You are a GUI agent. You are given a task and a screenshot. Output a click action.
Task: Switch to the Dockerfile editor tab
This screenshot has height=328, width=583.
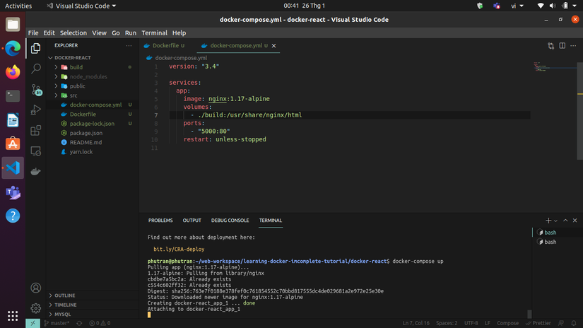165,46
